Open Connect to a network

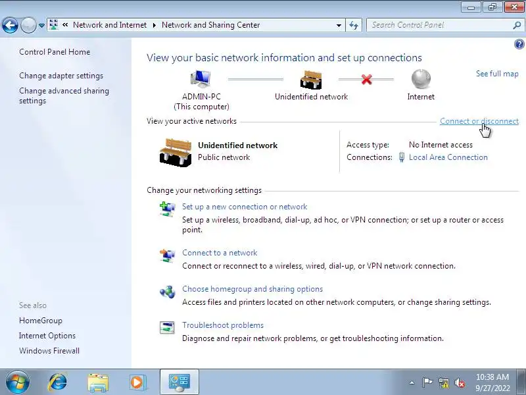coord(220,253)
